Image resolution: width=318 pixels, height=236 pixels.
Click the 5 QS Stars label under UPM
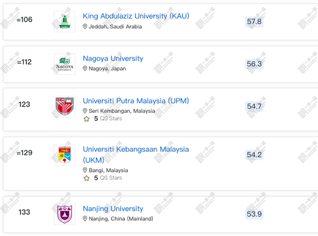tap(108, 119)
